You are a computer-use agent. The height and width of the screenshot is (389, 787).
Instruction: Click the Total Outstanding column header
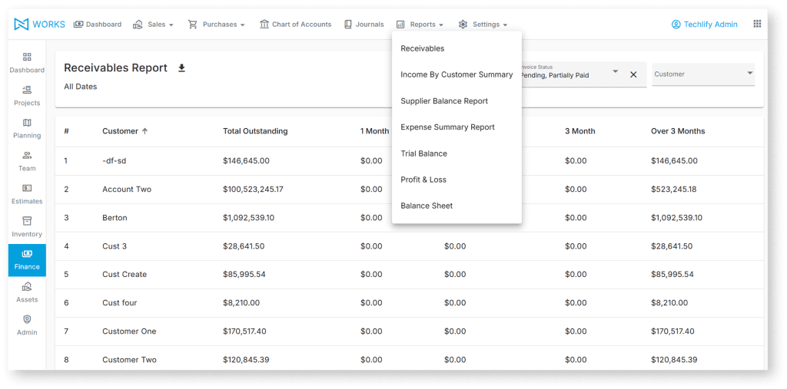point(255,131)
